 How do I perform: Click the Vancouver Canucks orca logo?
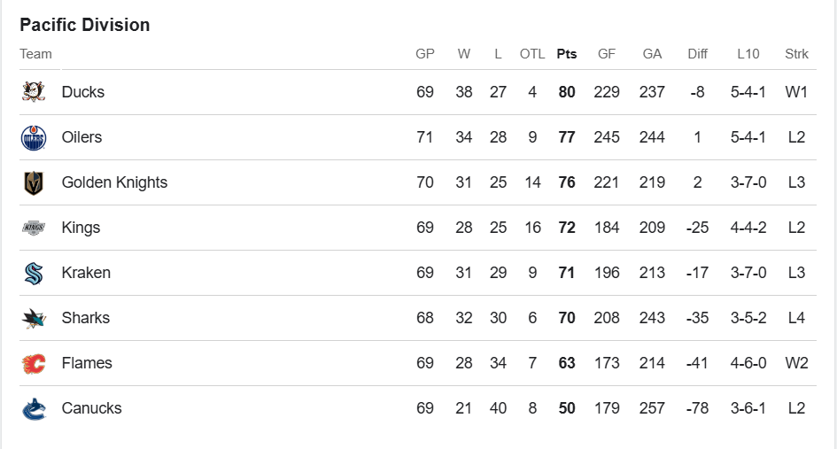click(x=34, y=408)
